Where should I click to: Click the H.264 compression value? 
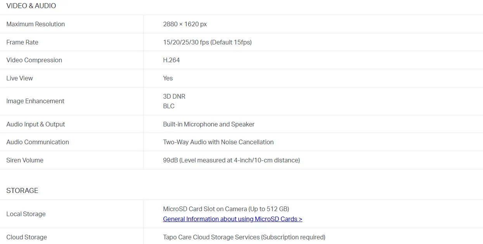[171, 60]
